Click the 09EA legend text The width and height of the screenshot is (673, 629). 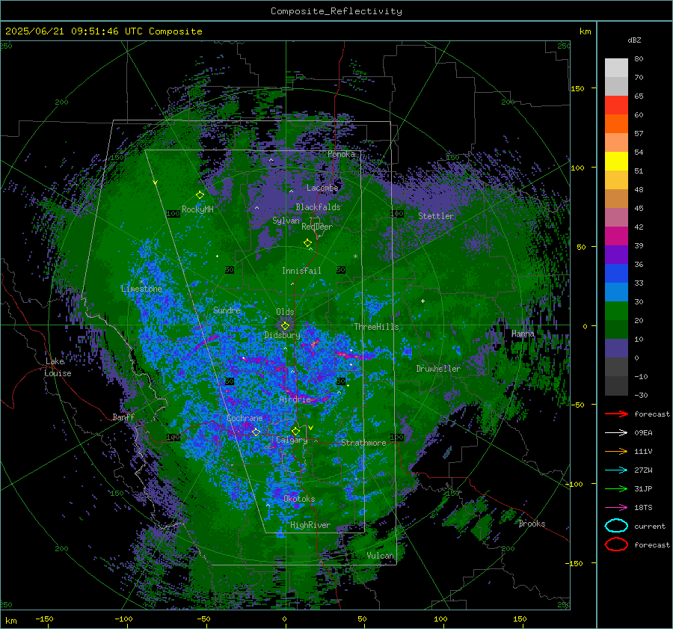(643, 433)
